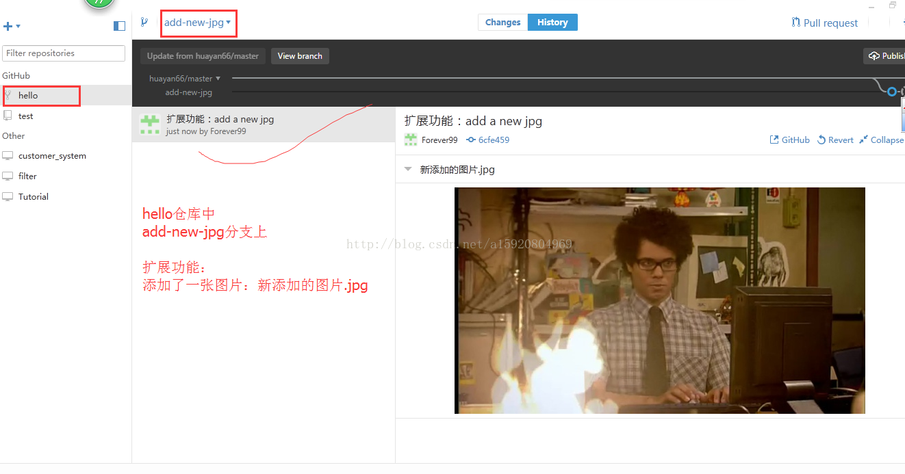Click the hello repository fork icon
This screenshot has width=905, height=474.
click(8, 95)
